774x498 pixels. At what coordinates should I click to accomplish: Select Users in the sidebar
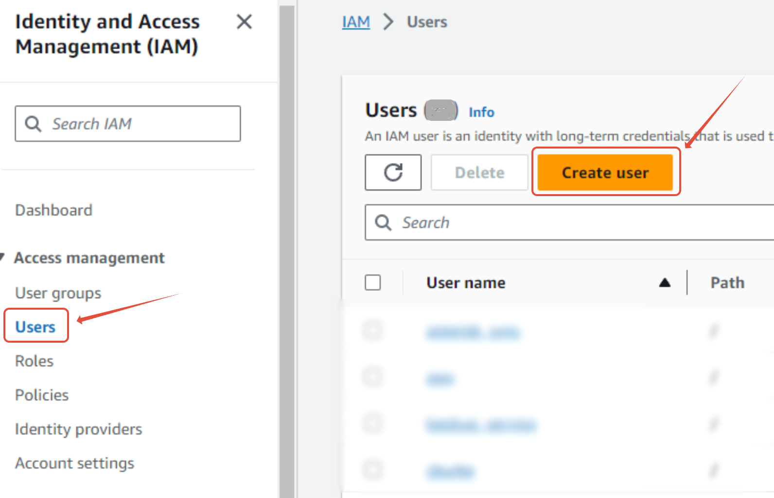35,327
